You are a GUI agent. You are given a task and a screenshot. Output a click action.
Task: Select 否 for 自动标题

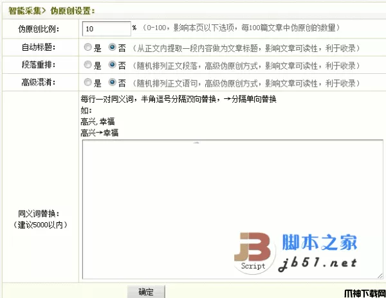click(x=112, y=47)
